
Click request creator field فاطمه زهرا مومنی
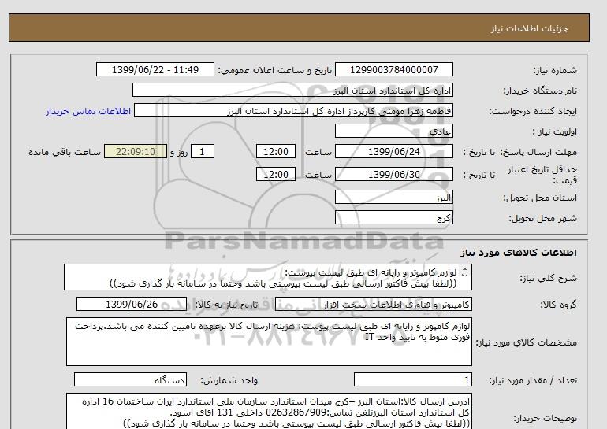[293, 110]
